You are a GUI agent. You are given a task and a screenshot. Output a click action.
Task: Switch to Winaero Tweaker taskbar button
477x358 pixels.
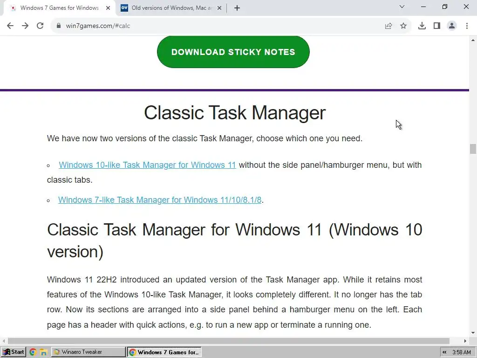coord(88,352)
